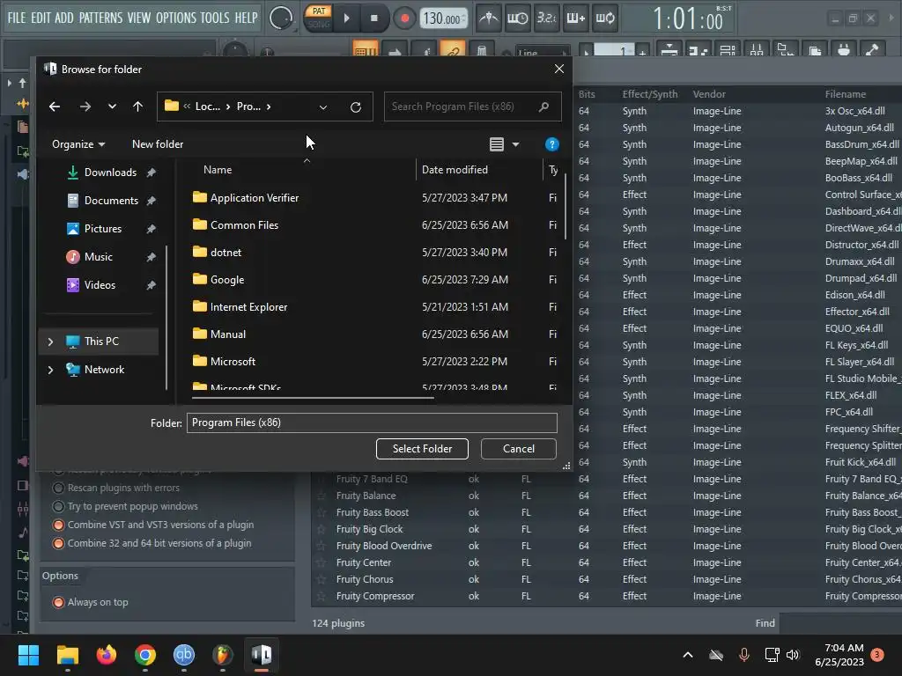
Task: Click the metronome icon
Action: [x=489, y=18]
